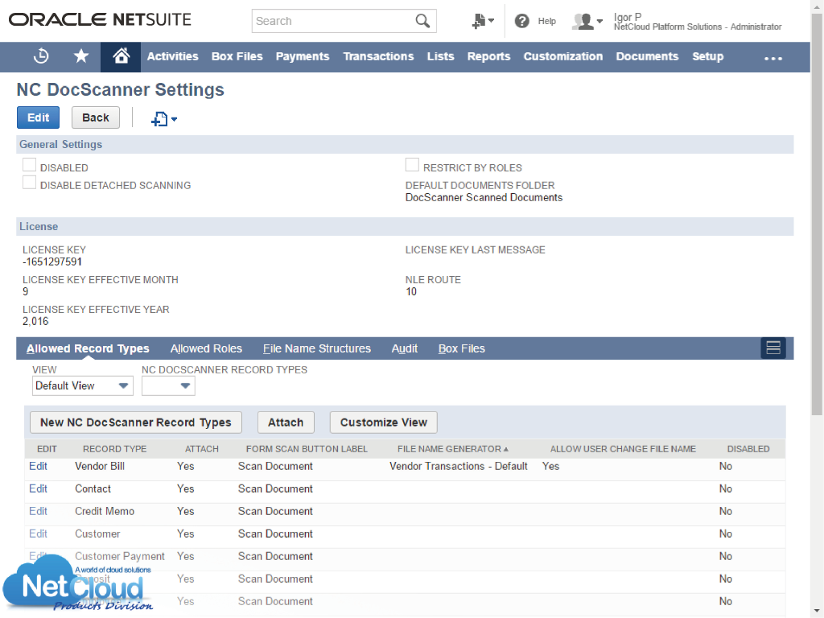Viewport: 824px width, 618px height.
Task: Click the Help question mark icon
Action: 521,21
